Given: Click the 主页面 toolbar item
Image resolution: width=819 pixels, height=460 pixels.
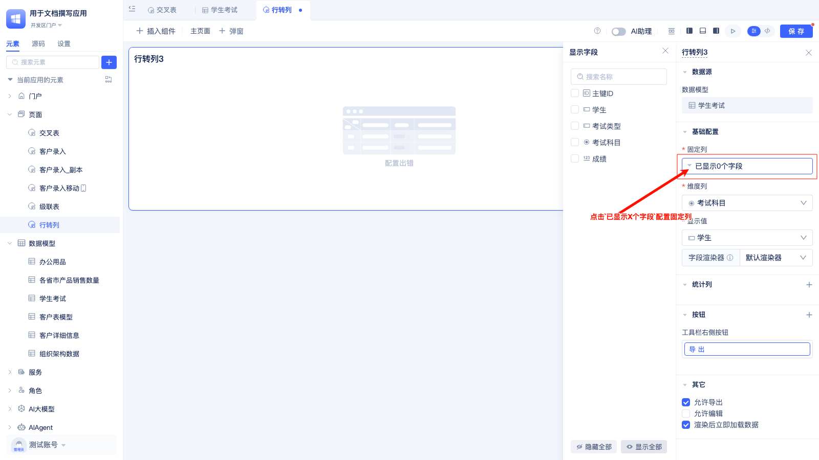Looking at the screenshot, I should click(x=200, y=31).
